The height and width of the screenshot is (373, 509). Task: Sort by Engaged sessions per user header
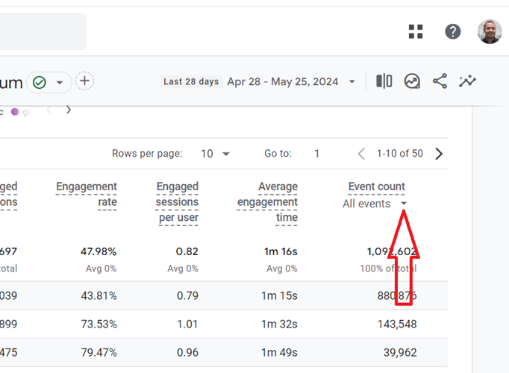click(177, 201)
